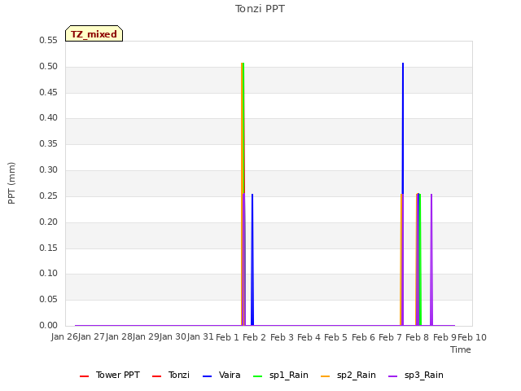Click the 0.55 y-axis tick label

[x=48, y=40]
